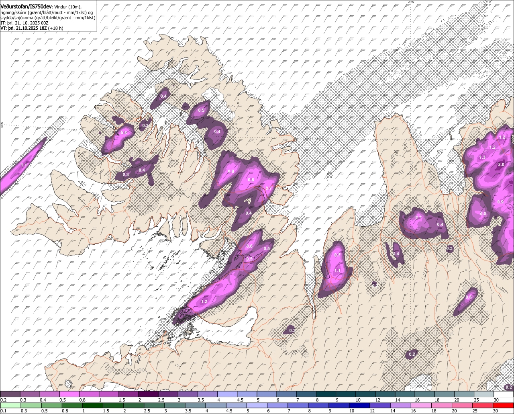
Task: Select the light lavender 4 swatch in snow legend
Action: 227,394
